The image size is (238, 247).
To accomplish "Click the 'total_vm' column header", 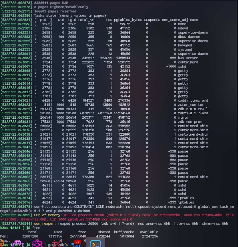I will click(86, 20).
